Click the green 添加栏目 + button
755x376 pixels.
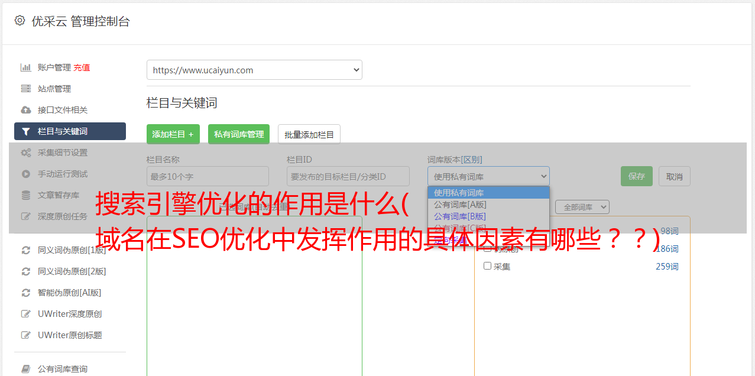[x=173, y=134]
